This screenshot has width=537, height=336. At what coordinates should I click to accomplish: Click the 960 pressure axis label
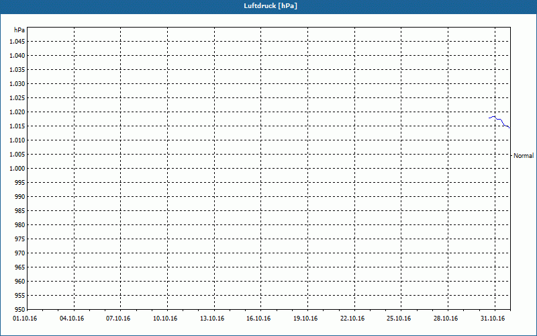20,282
